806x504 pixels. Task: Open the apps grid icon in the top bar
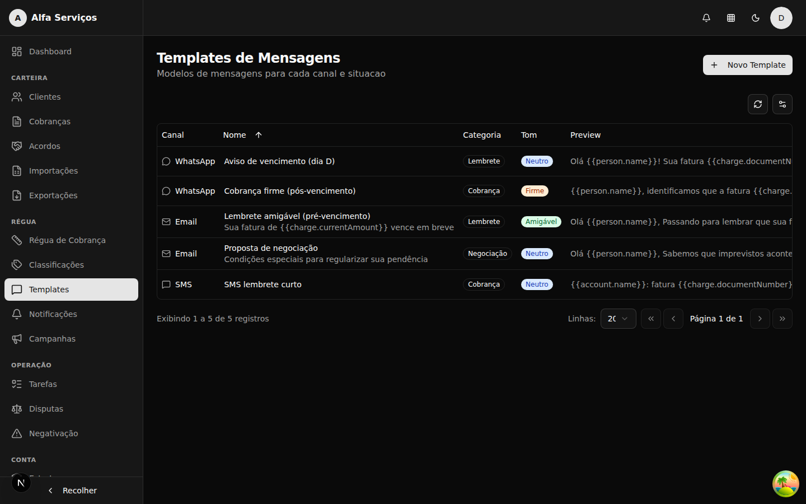pyautogui.click(x=731, y=18)
